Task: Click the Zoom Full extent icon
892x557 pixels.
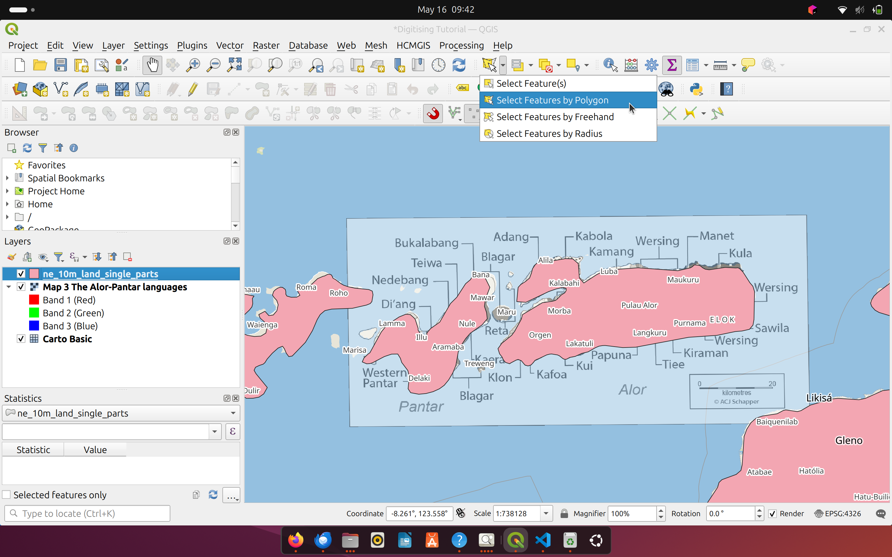Action: coord(234,65)
